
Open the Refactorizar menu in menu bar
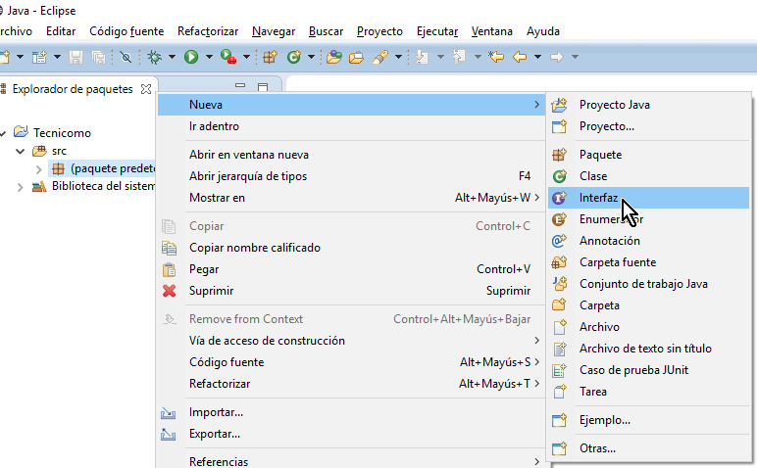[208, 31]
